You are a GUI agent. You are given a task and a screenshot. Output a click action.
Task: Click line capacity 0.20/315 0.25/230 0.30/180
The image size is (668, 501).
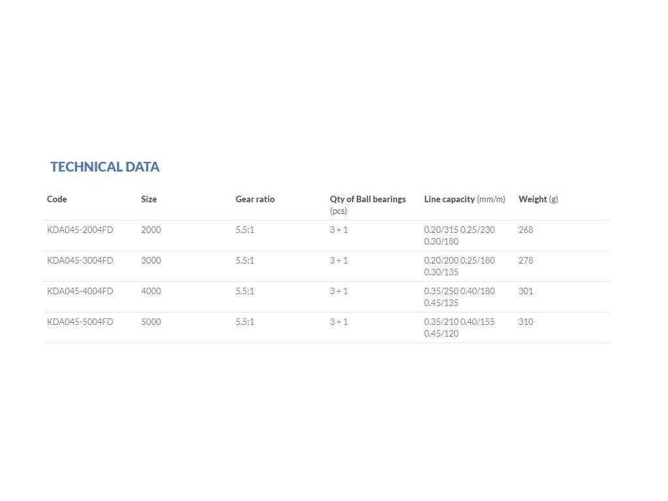459,235
